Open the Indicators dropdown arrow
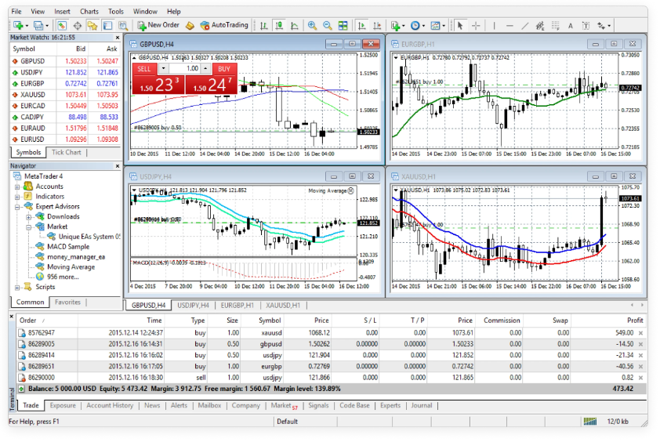Screen dimensions: 660x442 tap(403, 26)
